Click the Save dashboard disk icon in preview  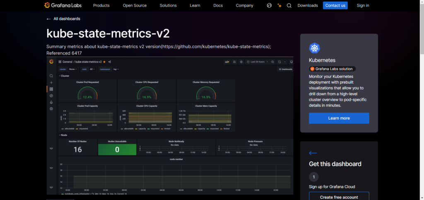pos(234,62)
